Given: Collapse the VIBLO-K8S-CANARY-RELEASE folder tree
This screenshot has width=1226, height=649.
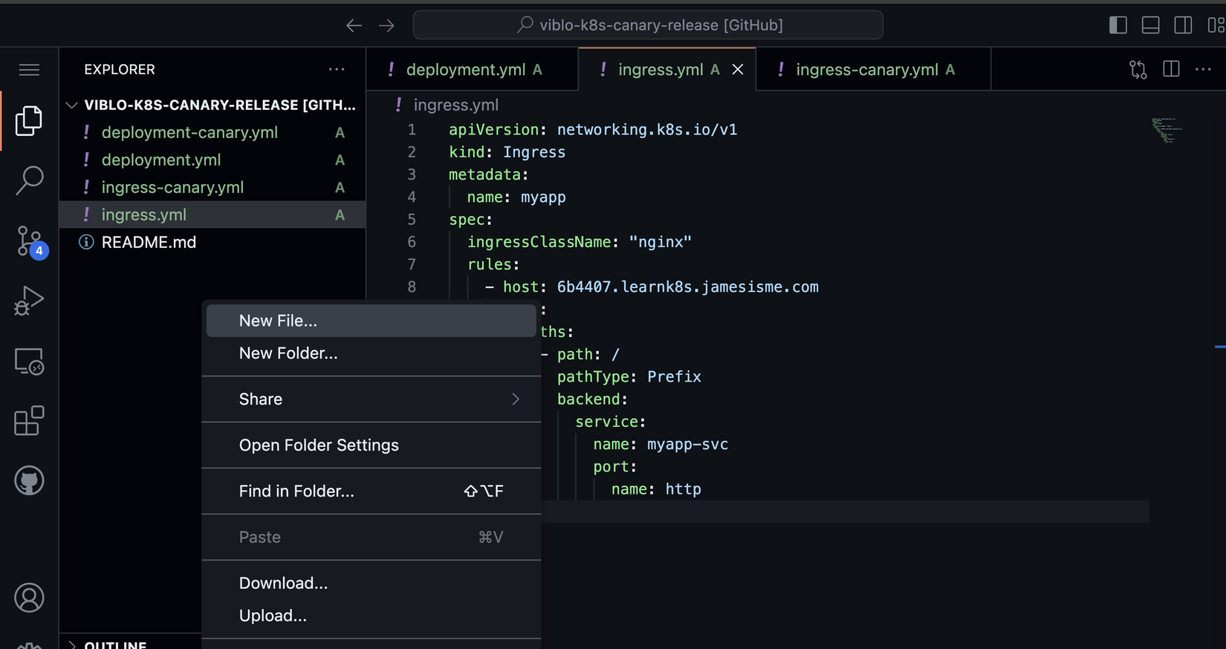Looking at the screenshot, I should [x=72, y=105].
